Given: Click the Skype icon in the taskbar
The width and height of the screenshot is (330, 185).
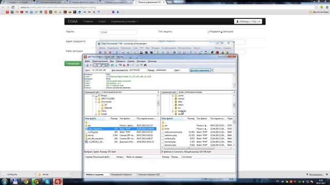Looking at the screenshot, I should point(47,181).
